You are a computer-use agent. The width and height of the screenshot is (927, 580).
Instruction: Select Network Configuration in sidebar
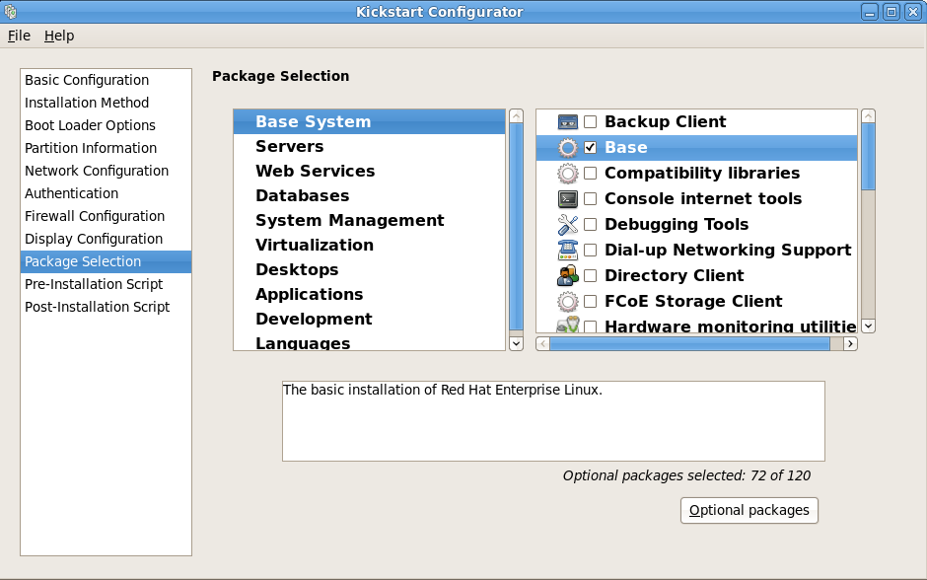click(x=106, y=171)
